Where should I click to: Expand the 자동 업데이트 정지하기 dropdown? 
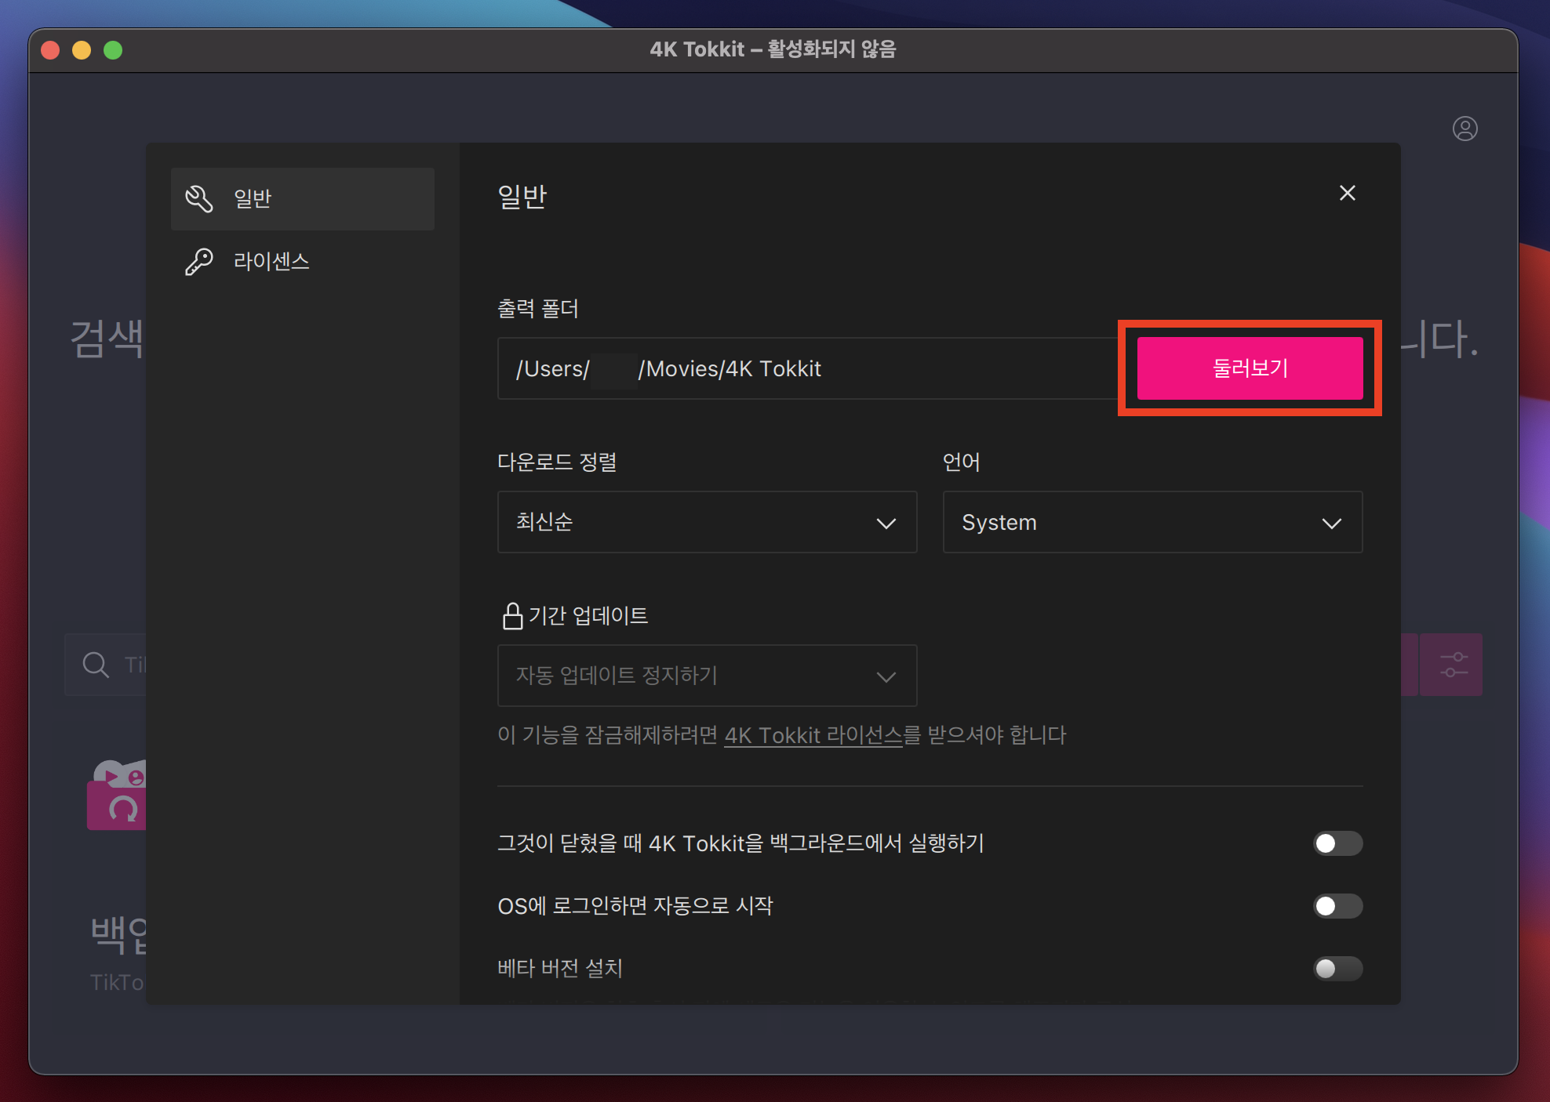click(707, 676)
